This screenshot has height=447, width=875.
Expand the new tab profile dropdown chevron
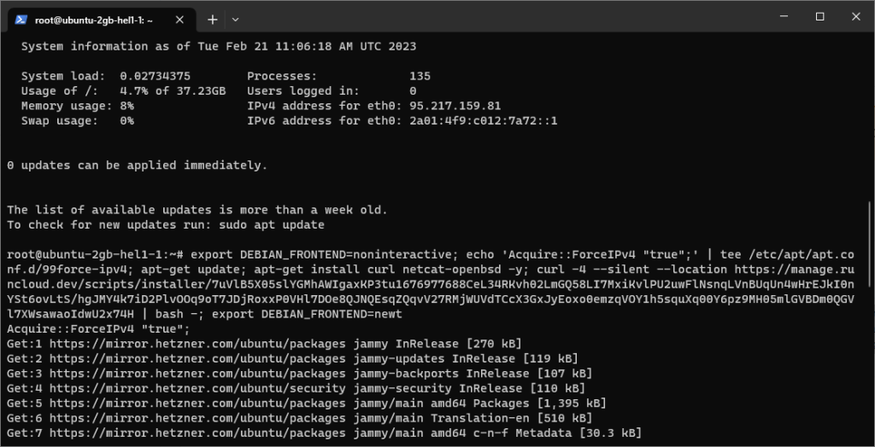point(236,19)
